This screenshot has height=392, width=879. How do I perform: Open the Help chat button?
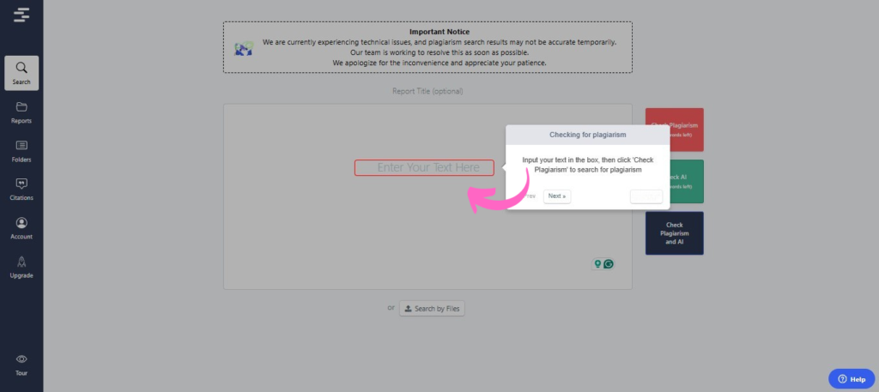[x=851, y=379]
